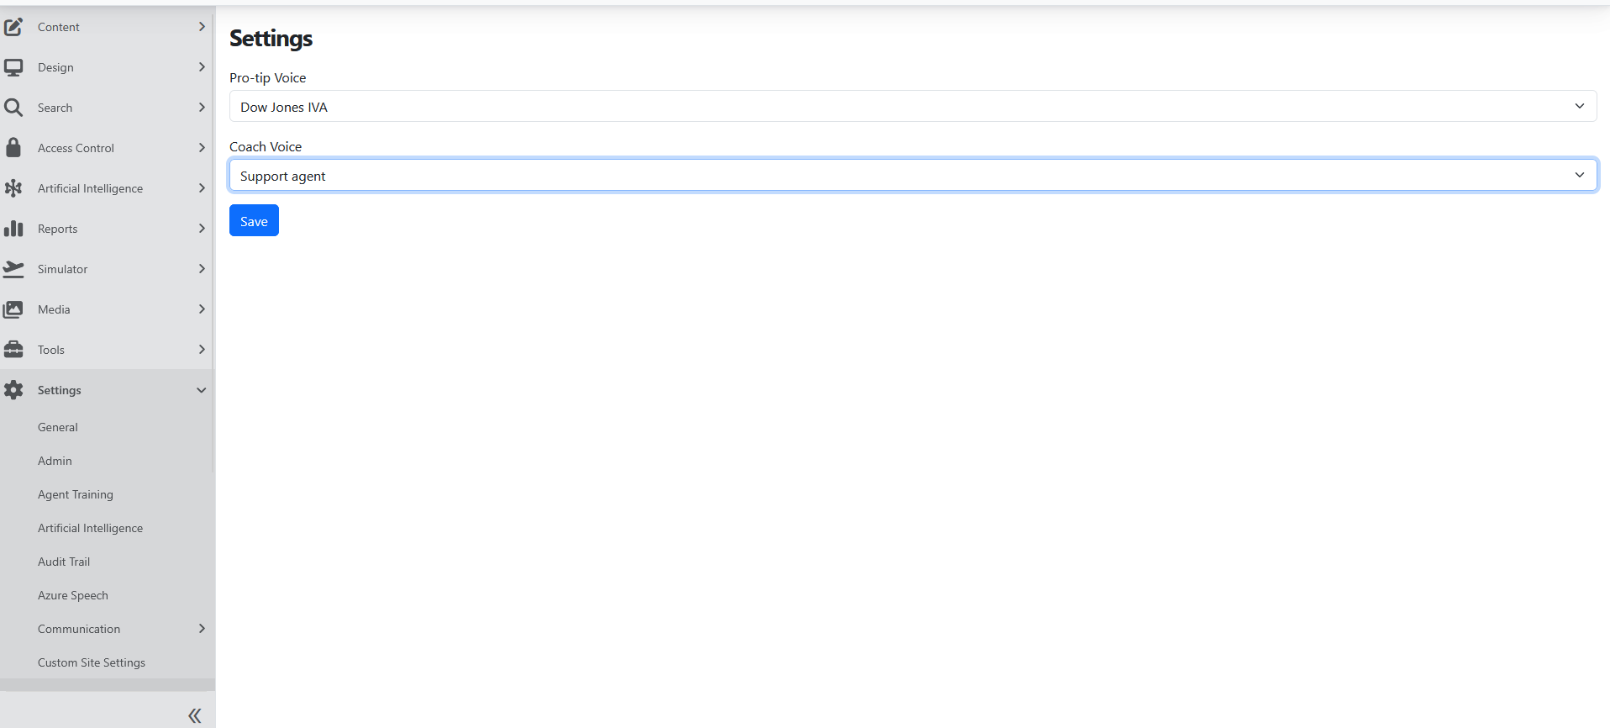1610x728 pixels.
Task: Click the Access Control padlock icon
Action: pyautogui.click(x=13, y=148)
